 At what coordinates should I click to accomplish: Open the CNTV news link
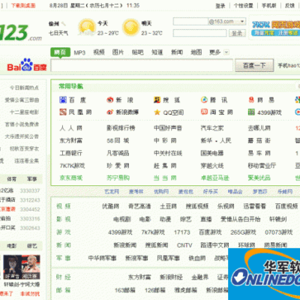[184, 245]
